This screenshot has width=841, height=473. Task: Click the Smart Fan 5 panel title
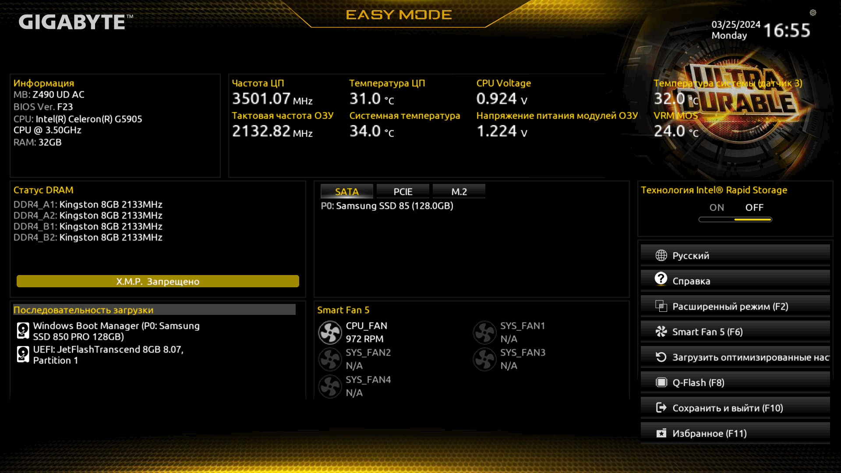343,310
